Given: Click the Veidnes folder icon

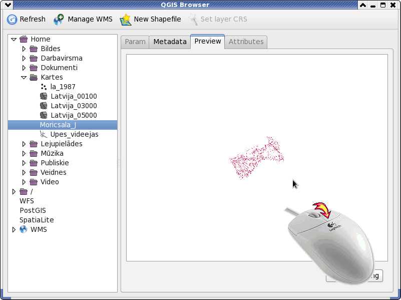Looking at the screenshot, I should pos(34,172).
